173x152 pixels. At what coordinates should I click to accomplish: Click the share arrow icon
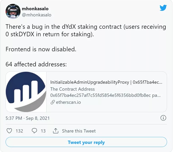coord(56,131)
